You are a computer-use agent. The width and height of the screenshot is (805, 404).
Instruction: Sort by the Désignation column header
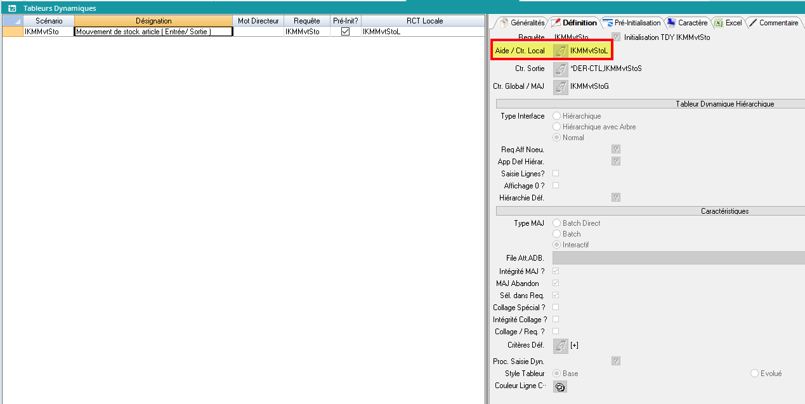point(154,21)
